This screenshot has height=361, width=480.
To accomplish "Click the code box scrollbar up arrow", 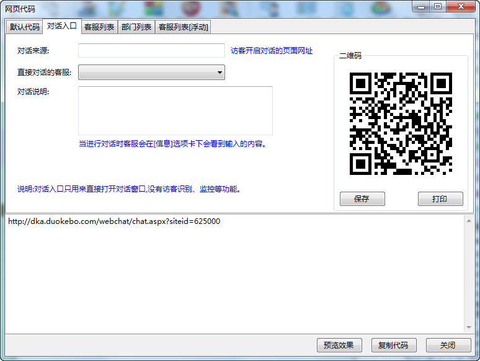I will coord(468,220).
